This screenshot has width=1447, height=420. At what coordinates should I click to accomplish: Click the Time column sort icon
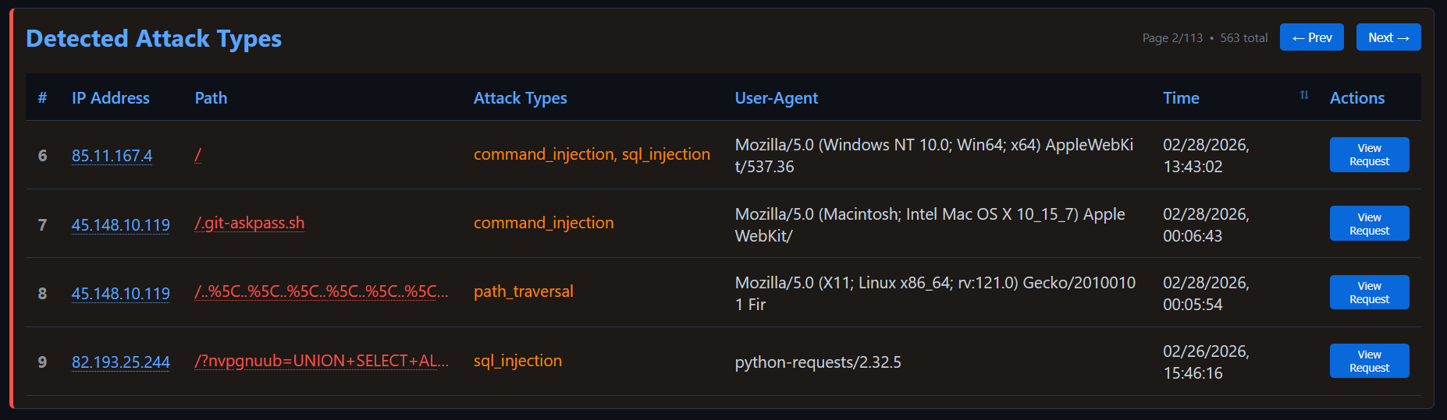(x=1304, y=95)
